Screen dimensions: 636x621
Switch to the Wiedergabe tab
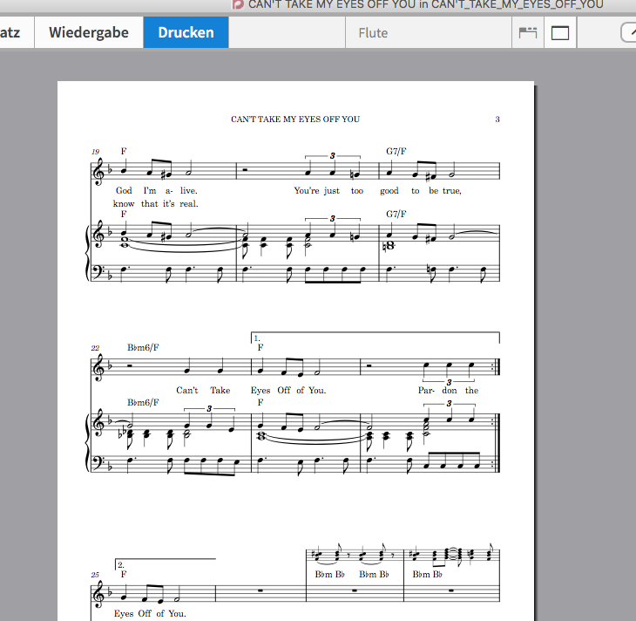[x=89, y=32]
